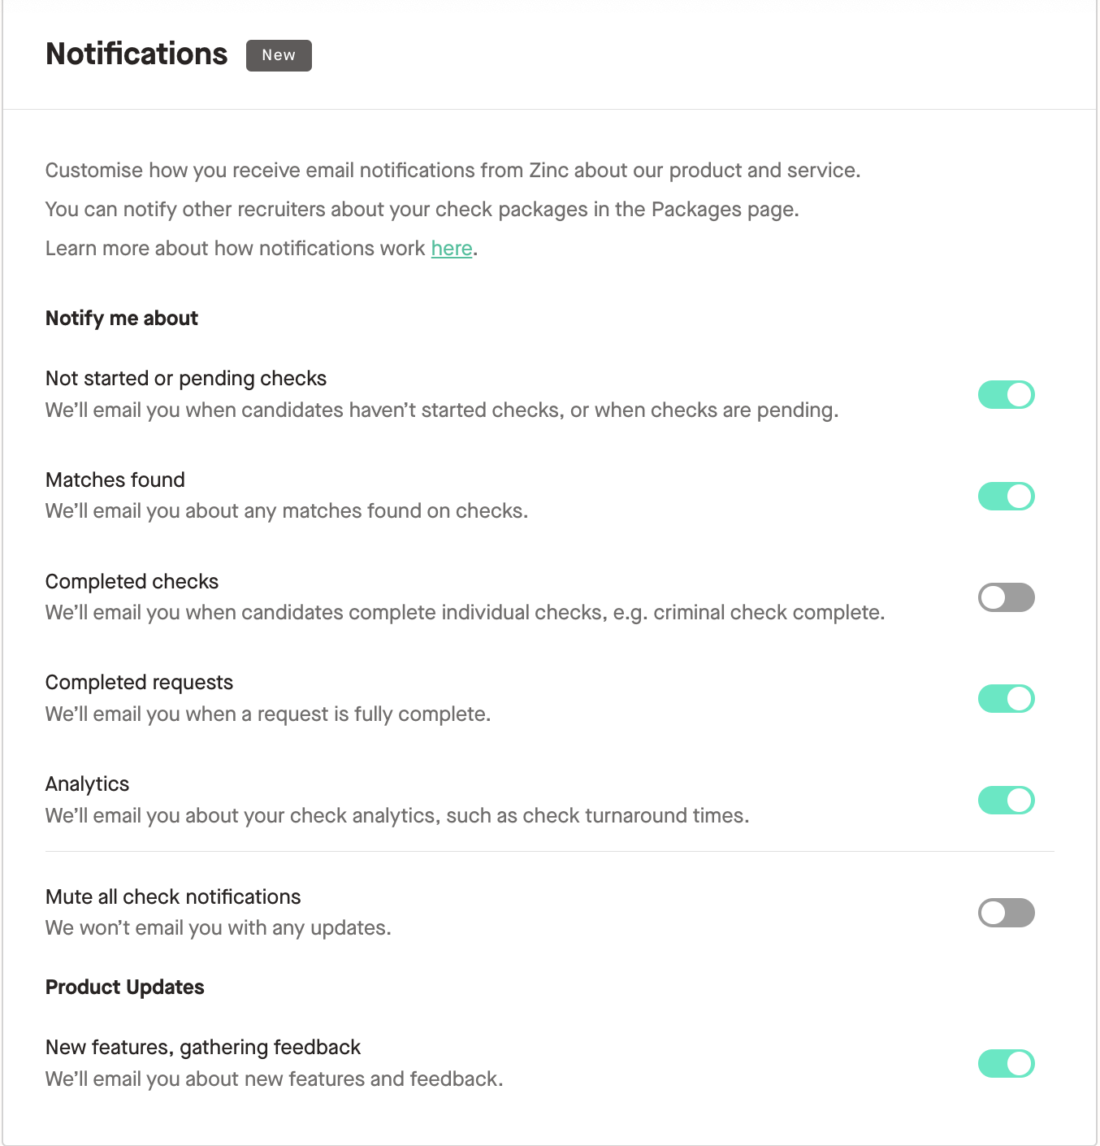1100x1146 pixels.
Task: Select the 'Notify me about' section heading
Action: point(122,319)
